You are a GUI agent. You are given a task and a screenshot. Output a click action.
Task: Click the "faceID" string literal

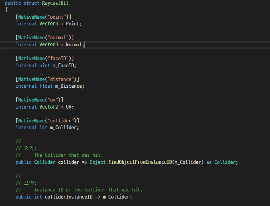pyautogui.click(x=58, y=59)
